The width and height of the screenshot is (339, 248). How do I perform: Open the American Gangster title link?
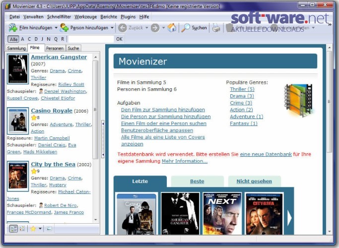click(x=59, y=57)
